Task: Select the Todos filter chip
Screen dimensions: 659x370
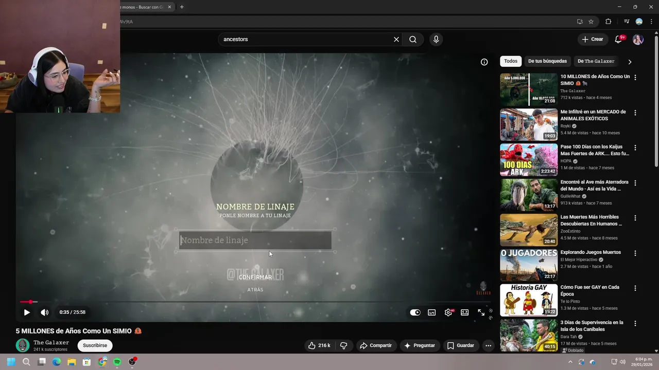Action: [511, 61]
